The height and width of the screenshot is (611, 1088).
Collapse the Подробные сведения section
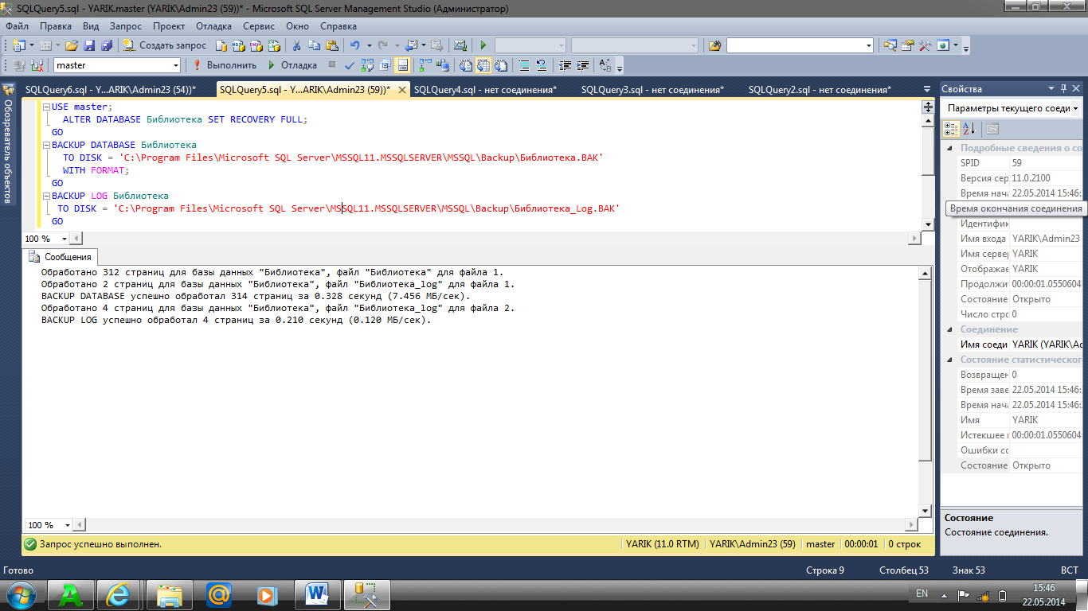click(949, 148)
